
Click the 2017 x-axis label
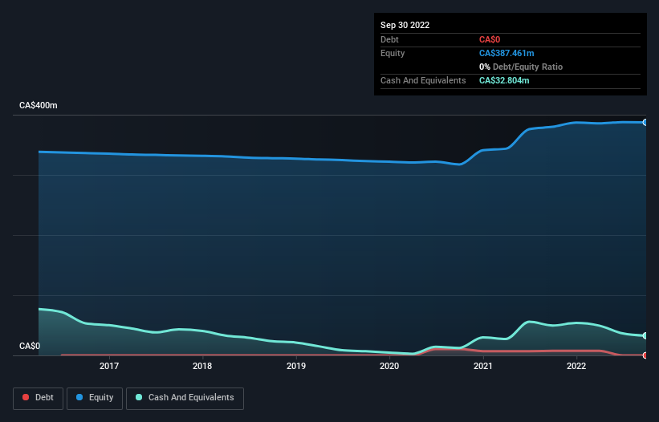click(x=109, y=366)
